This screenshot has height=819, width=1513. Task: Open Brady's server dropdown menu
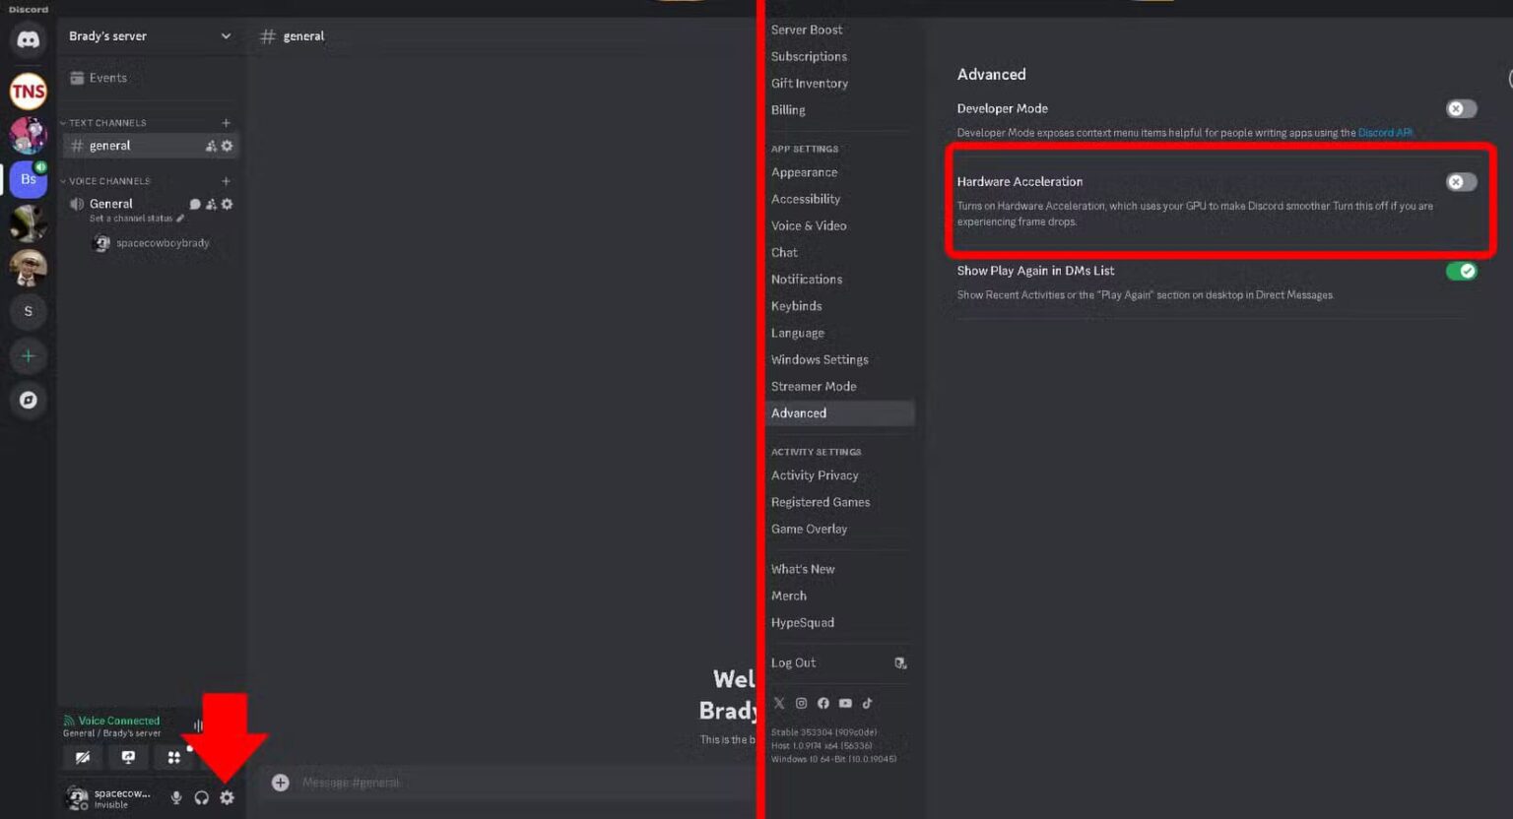click(x=226, y=36)
